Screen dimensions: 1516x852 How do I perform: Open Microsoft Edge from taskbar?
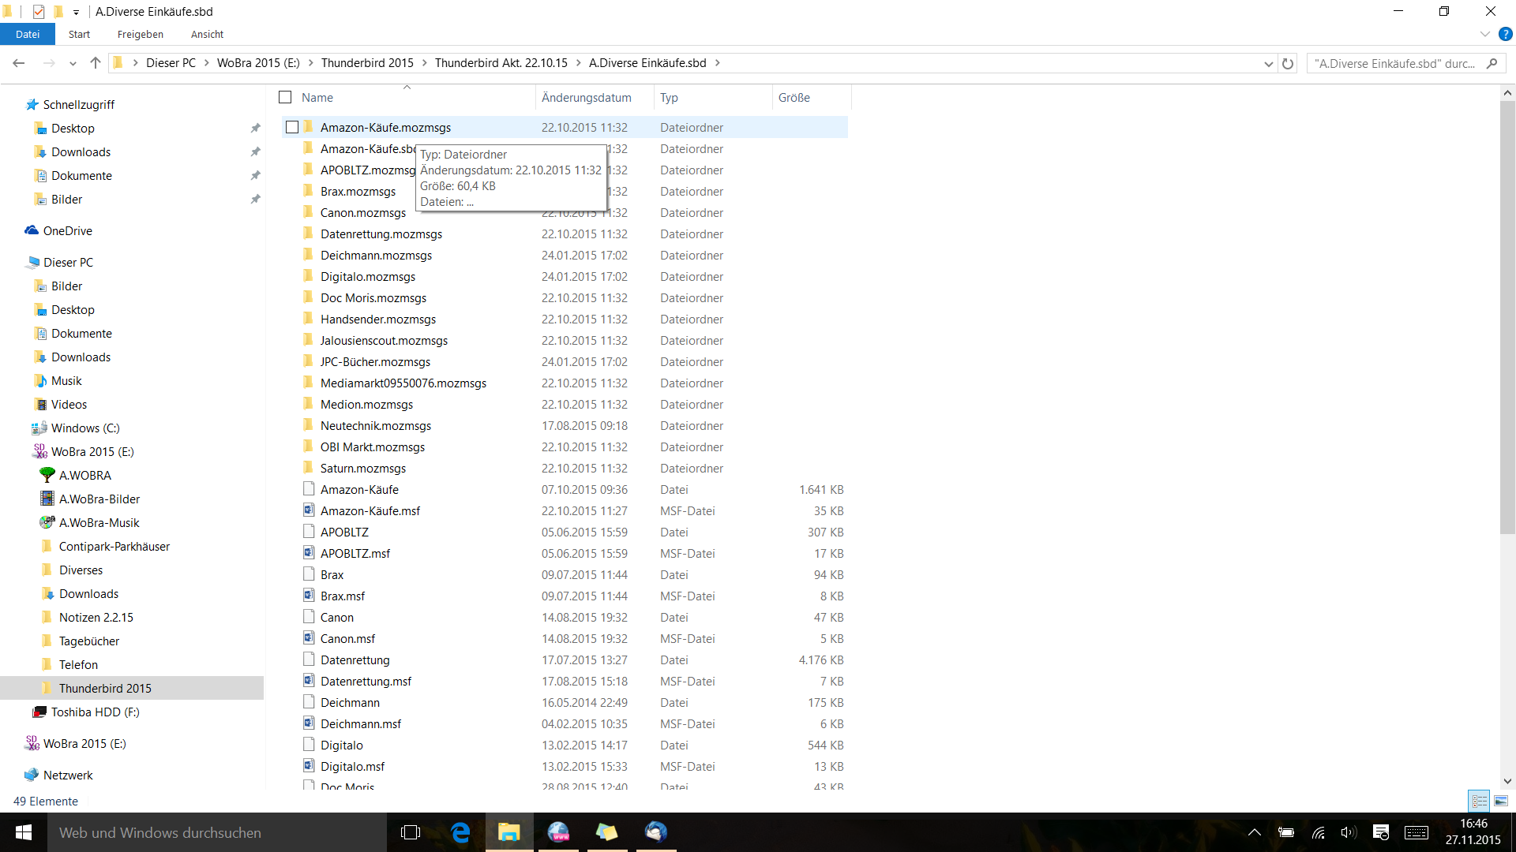pyautogui.click(x=460, y=832)
